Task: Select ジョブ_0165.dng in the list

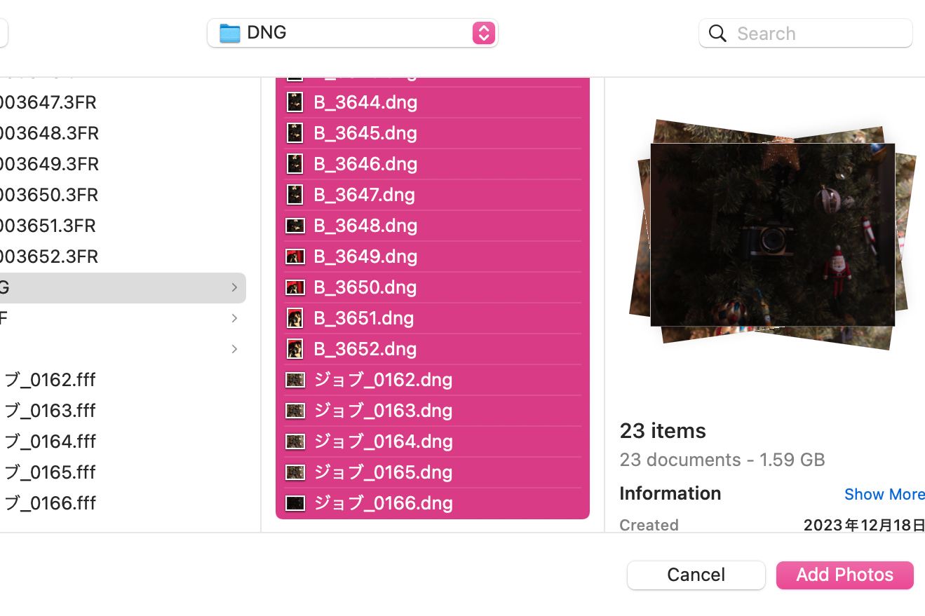Action: (433, 472)
